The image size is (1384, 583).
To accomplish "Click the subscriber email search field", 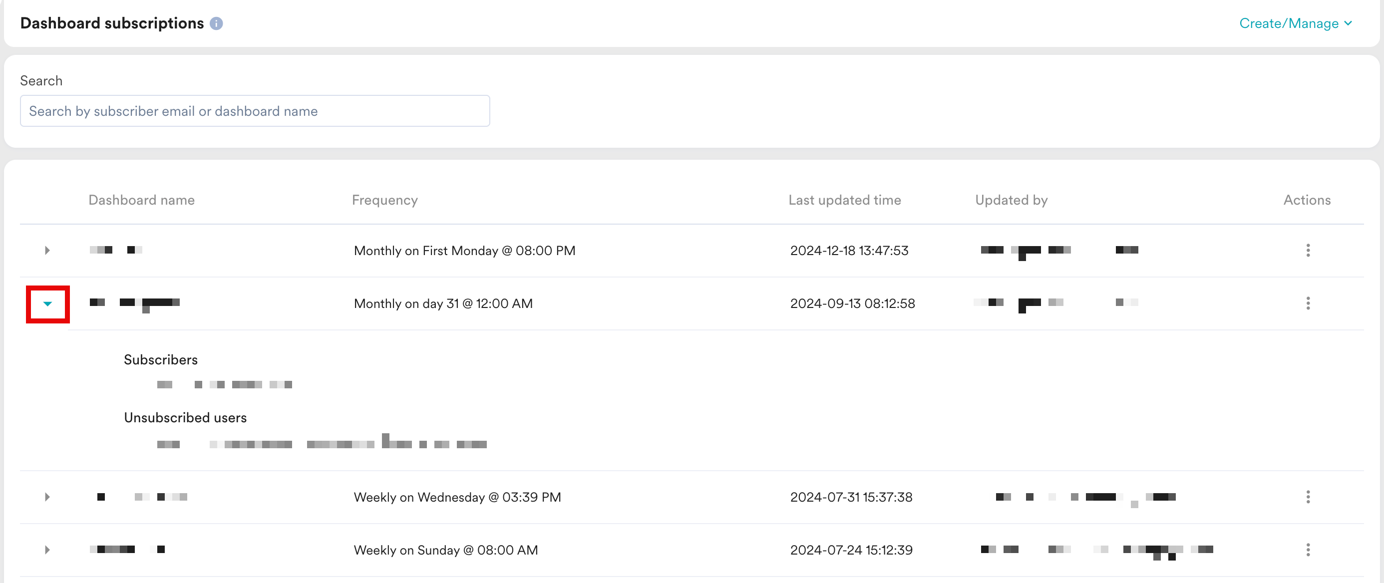I will point(255,111).
